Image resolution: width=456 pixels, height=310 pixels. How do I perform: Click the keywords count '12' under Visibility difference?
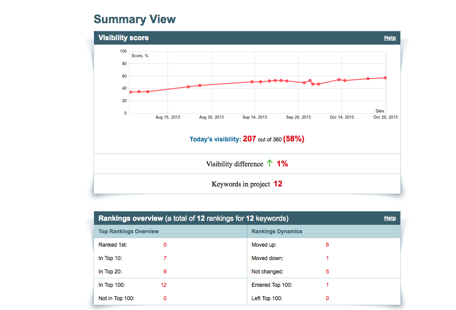pos(278,184)
